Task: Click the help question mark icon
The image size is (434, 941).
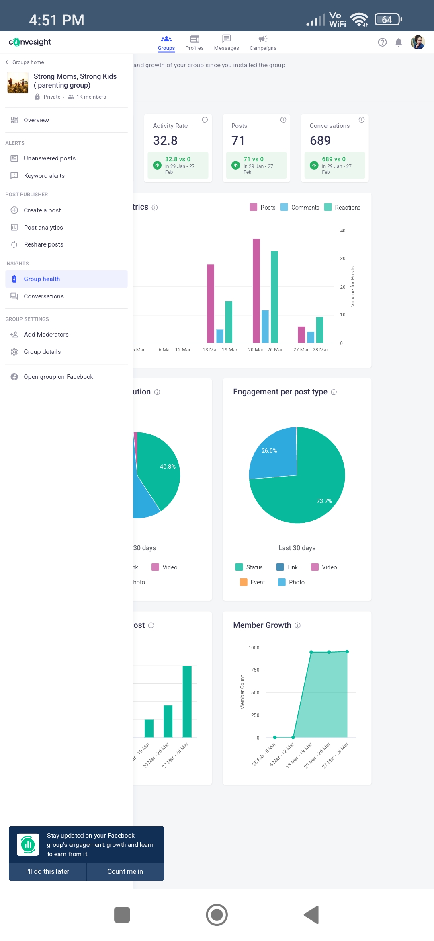Action: (x=382, y=42)
